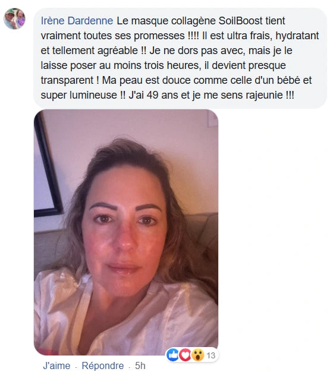330x375 pixels.
Task: Click the J'aime link under the comment
Action: tap(56, 365)
